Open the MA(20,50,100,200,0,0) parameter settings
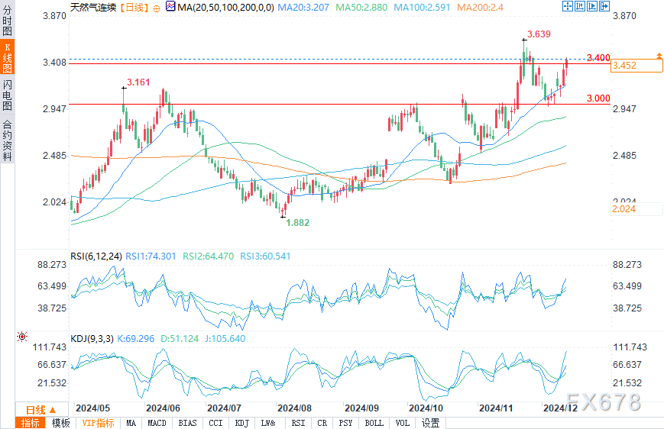Screen dimensions: 664x429 coord(220,7)
